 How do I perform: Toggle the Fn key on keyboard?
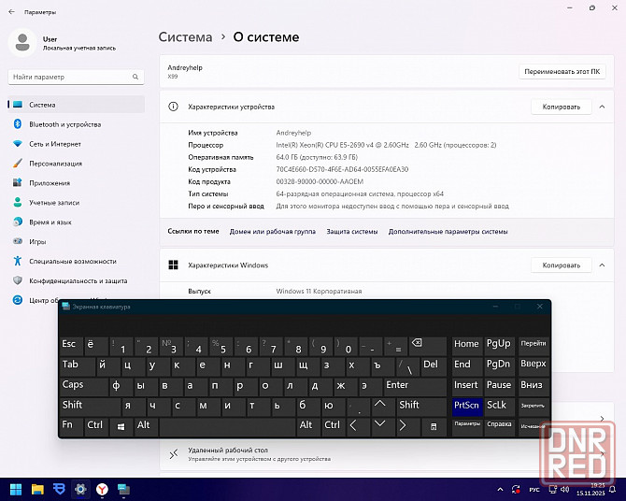tap(71, 427)
